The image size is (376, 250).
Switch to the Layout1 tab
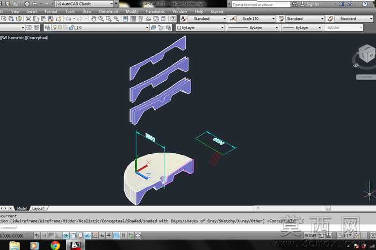(x=39, y=208)
